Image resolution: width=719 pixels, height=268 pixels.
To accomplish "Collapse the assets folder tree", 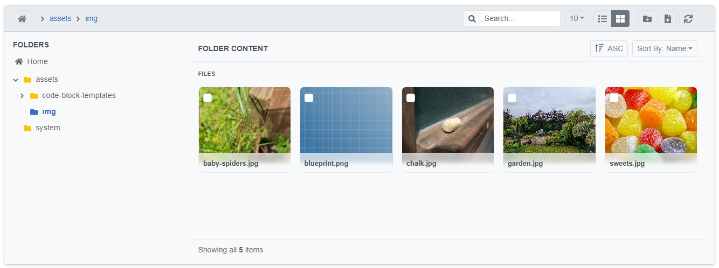I will [x=16, y=80].
